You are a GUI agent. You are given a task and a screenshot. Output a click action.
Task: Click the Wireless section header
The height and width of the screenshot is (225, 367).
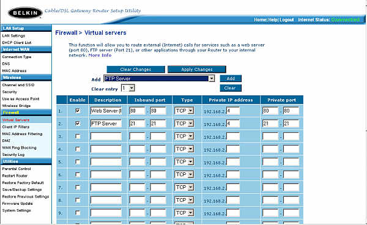(26, 78)
